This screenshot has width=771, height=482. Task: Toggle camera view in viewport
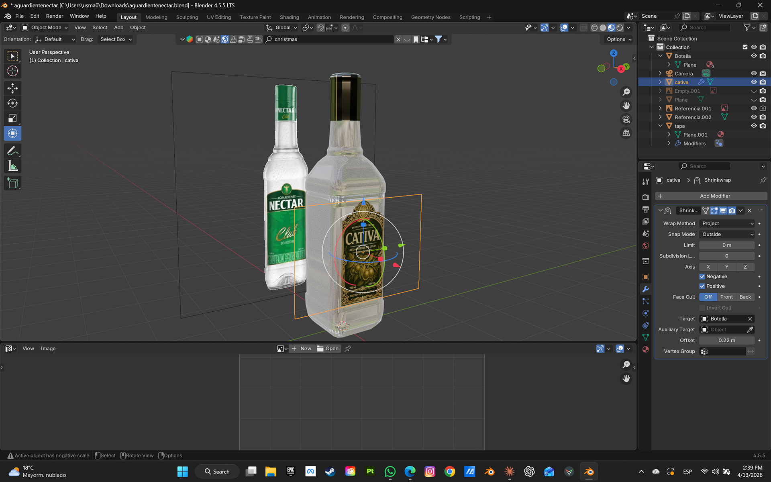pos(626,119)
